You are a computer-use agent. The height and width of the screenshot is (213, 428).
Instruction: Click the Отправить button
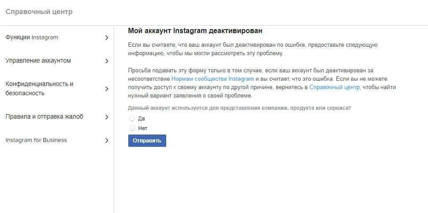pos(147,141)
